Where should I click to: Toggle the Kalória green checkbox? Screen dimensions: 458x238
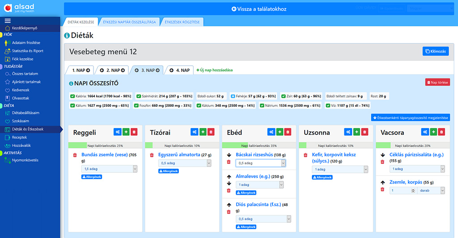[72, 96]
